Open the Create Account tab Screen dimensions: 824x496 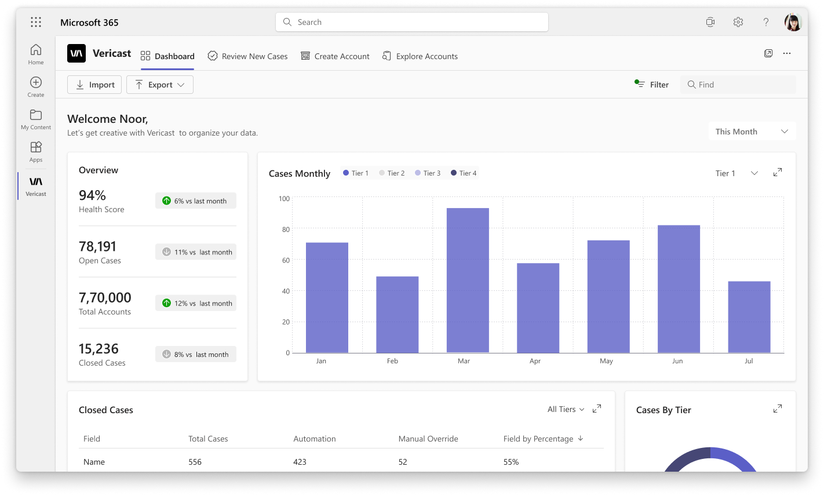[x=335, y=56]
